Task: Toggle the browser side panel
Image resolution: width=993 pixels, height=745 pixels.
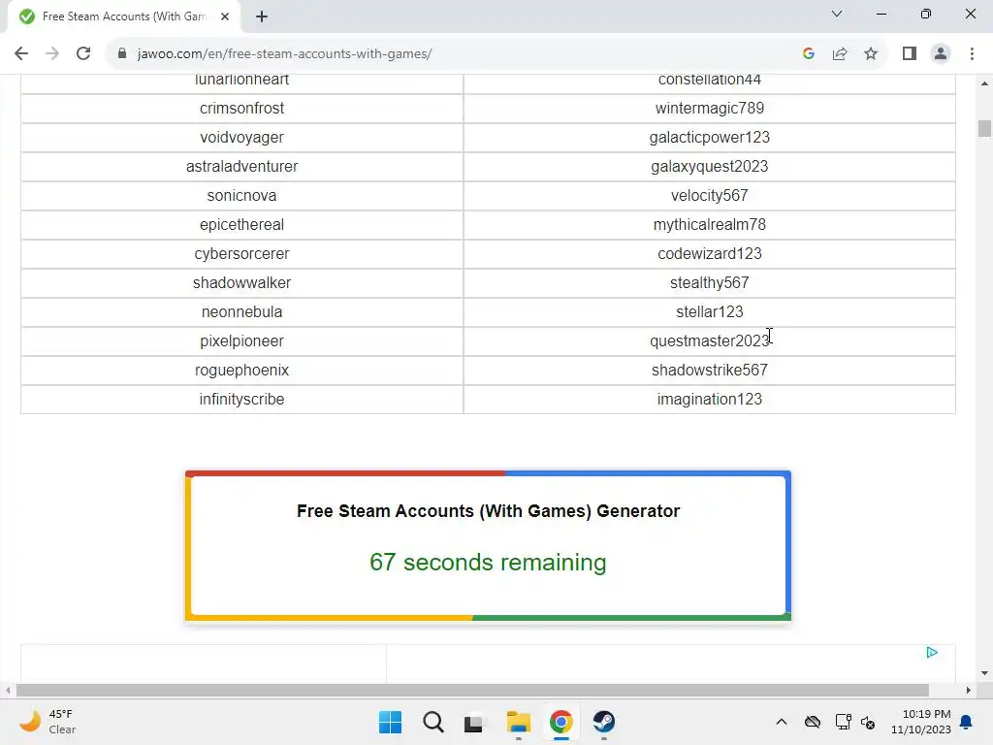Action: tap(910, 54)
